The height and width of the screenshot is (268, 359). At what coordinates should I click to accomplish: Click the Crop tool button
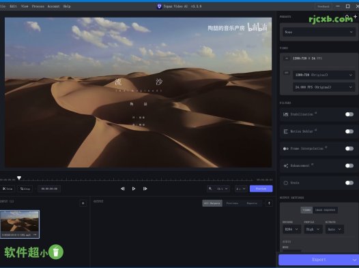click(25, 189)
